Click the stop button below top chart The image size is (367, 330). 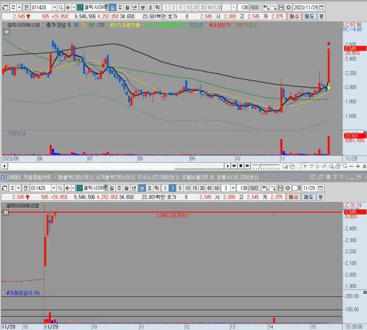(x=241, y=166)
